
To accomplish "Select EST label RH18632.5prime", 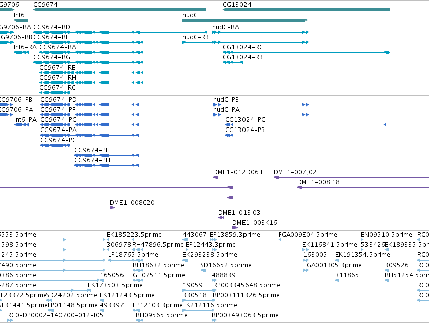I will [x=158, y=265].
